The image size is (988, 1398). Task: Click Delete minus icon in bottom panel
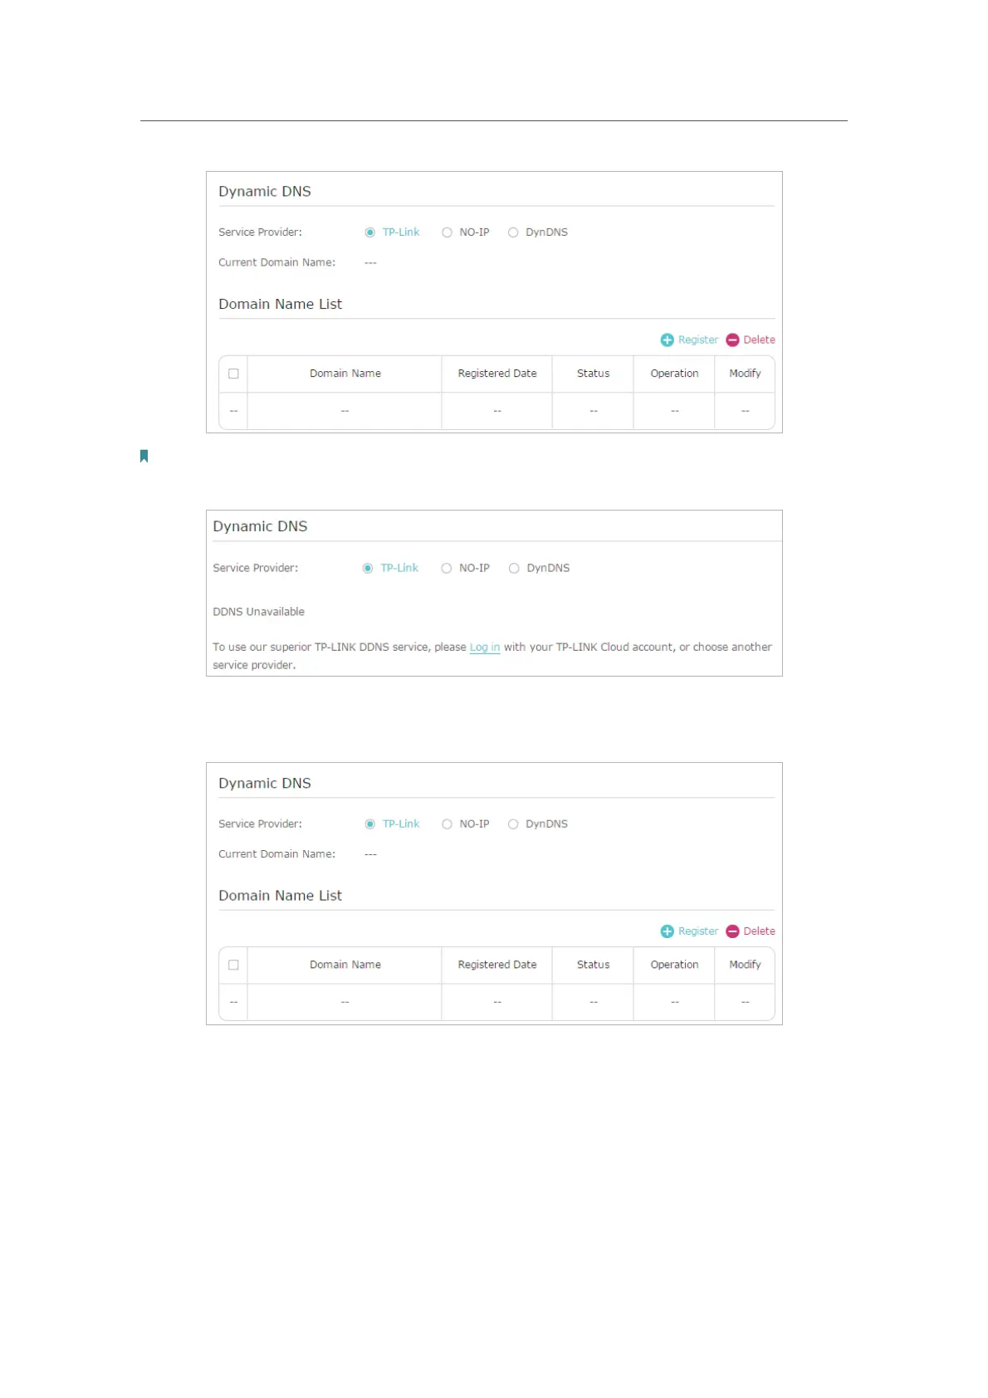[x=732, y=931]
